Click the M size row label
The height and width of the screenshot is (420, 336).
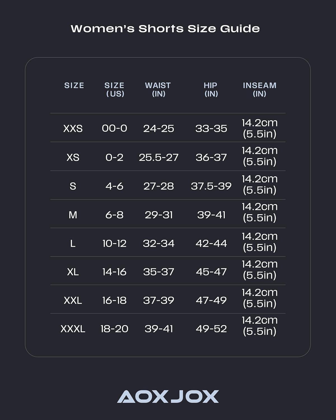[73, 215]
